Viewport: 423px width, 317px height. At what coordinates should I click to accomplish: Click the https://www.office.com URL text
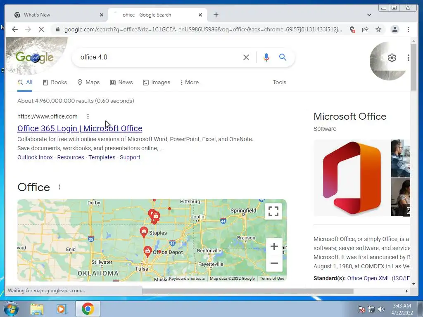point(48,116)
